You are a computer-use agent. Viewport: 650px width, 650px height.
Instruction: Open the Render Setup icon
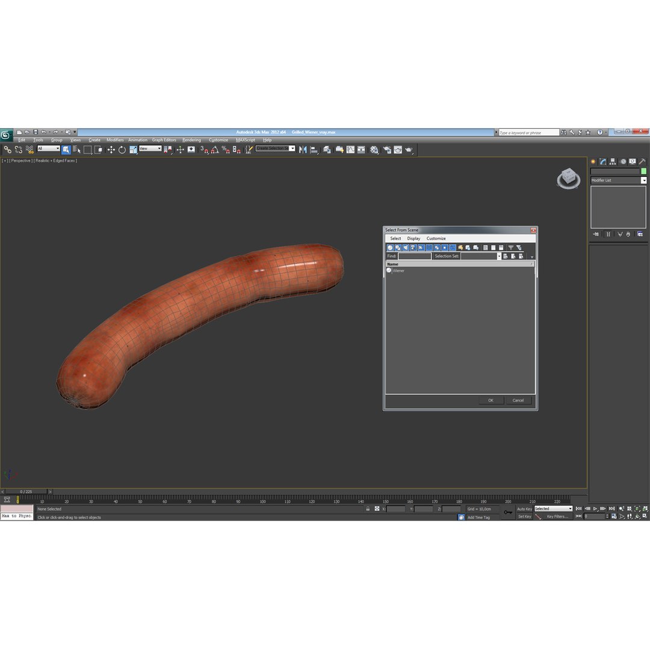click(387, 150)
